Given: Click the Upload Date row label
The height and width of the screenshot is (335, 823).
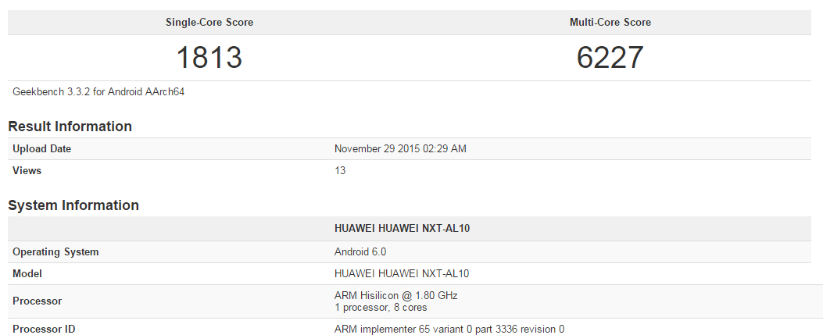Looking at the screenshot, I should coord(42,149).
